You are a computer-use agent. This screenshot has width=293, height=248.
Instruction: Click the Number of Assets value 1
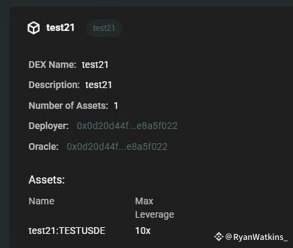click(116, 106)
